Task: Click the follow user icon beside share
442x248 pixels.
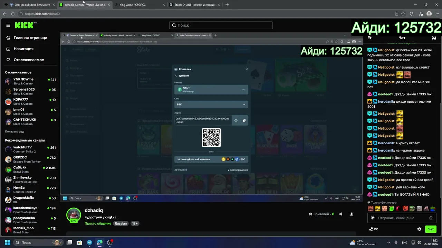Action: (352, 214)
